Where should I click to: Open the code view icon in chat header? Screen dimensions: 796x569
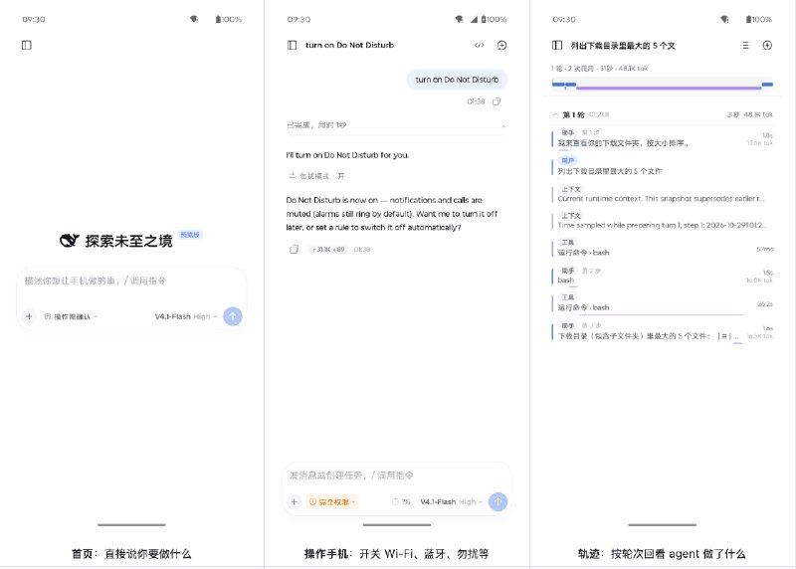coord(479,45)
